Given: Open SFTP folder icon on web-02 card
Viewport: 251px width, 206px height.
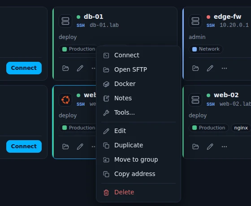Looking at the screenshot, I should pos(195,147).
